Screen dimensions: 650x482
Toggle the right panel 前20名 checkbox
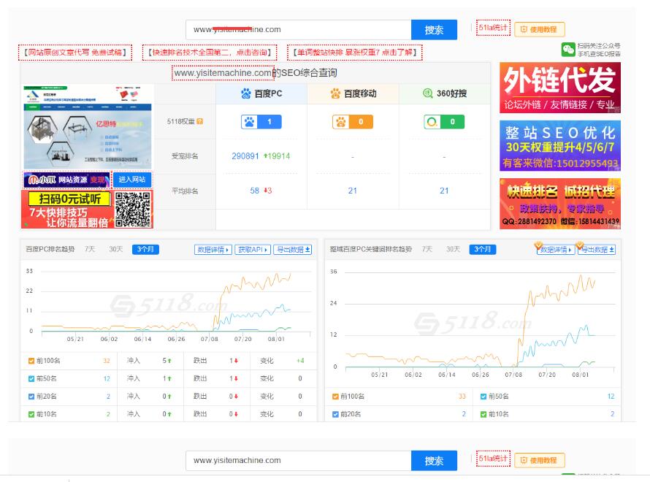[x=335, y=414]
